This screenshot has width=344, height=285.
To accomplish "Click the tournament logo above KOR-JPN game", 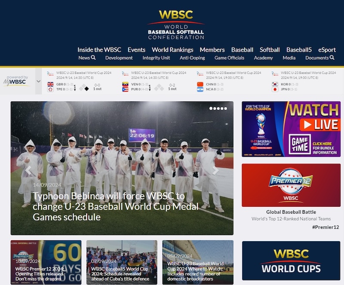I will pyautogui.click(x=275, y=74).
